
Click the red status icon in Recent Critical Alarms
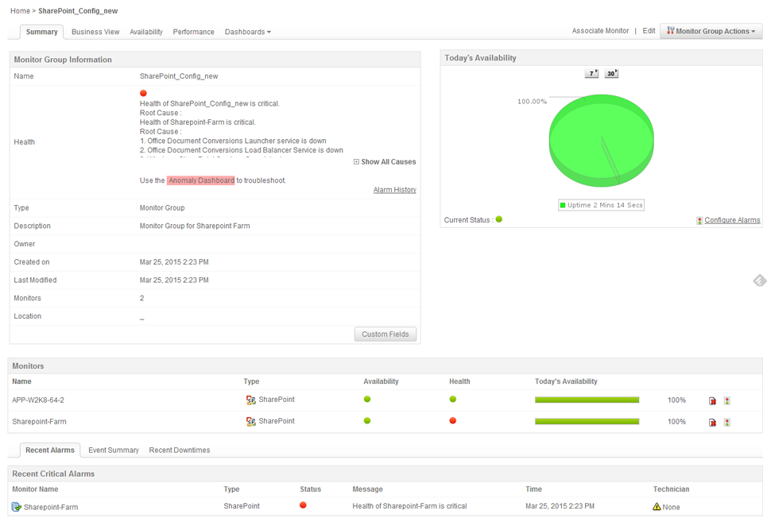tap(304, 505)
